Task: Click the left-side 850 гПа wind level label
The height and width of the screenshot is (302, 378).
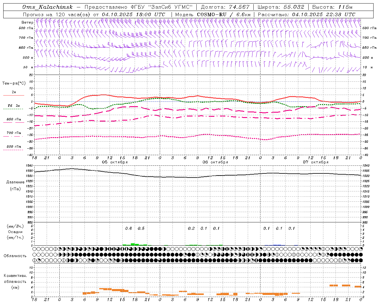Action: [x=26, y=47]
